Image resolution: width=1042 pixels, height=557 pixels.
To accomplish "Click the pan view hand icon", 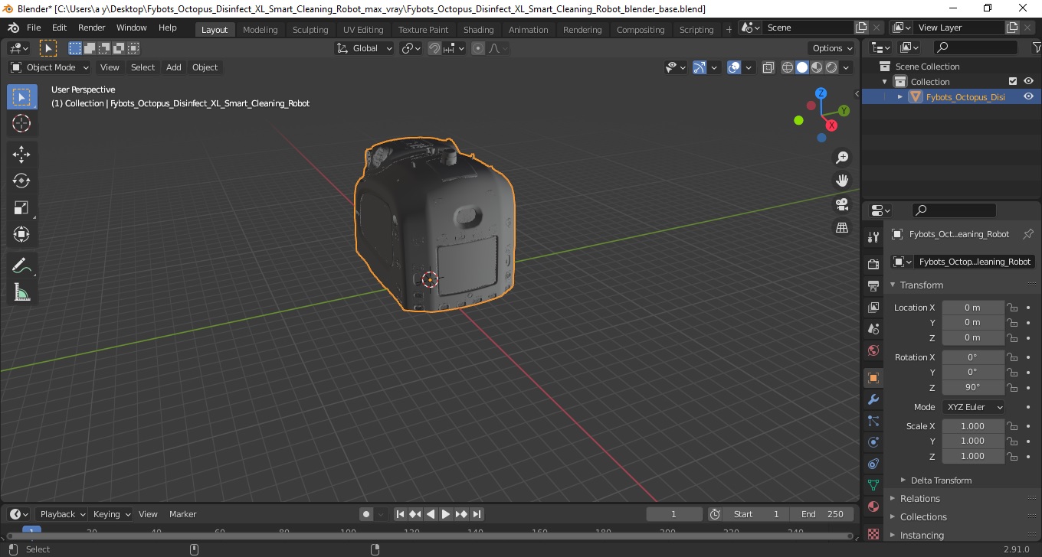I will 842,181.
